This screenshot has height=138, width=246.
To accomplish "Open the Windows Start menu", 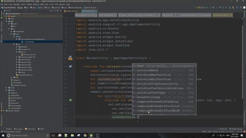I will tap(3, 135).
